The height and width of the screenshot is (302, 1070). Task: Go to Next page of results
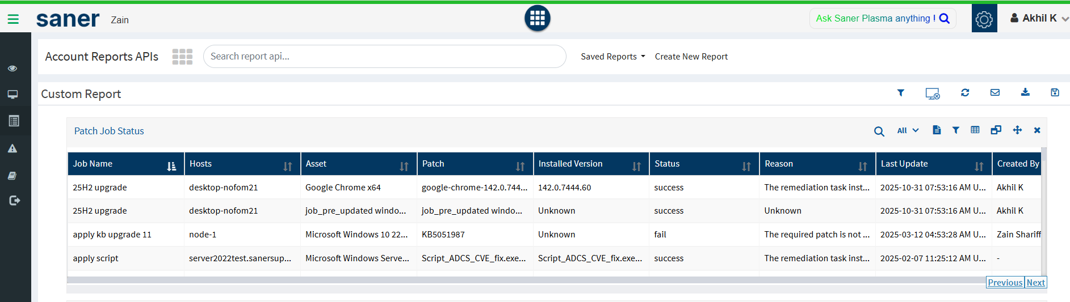coord(1035,283)
